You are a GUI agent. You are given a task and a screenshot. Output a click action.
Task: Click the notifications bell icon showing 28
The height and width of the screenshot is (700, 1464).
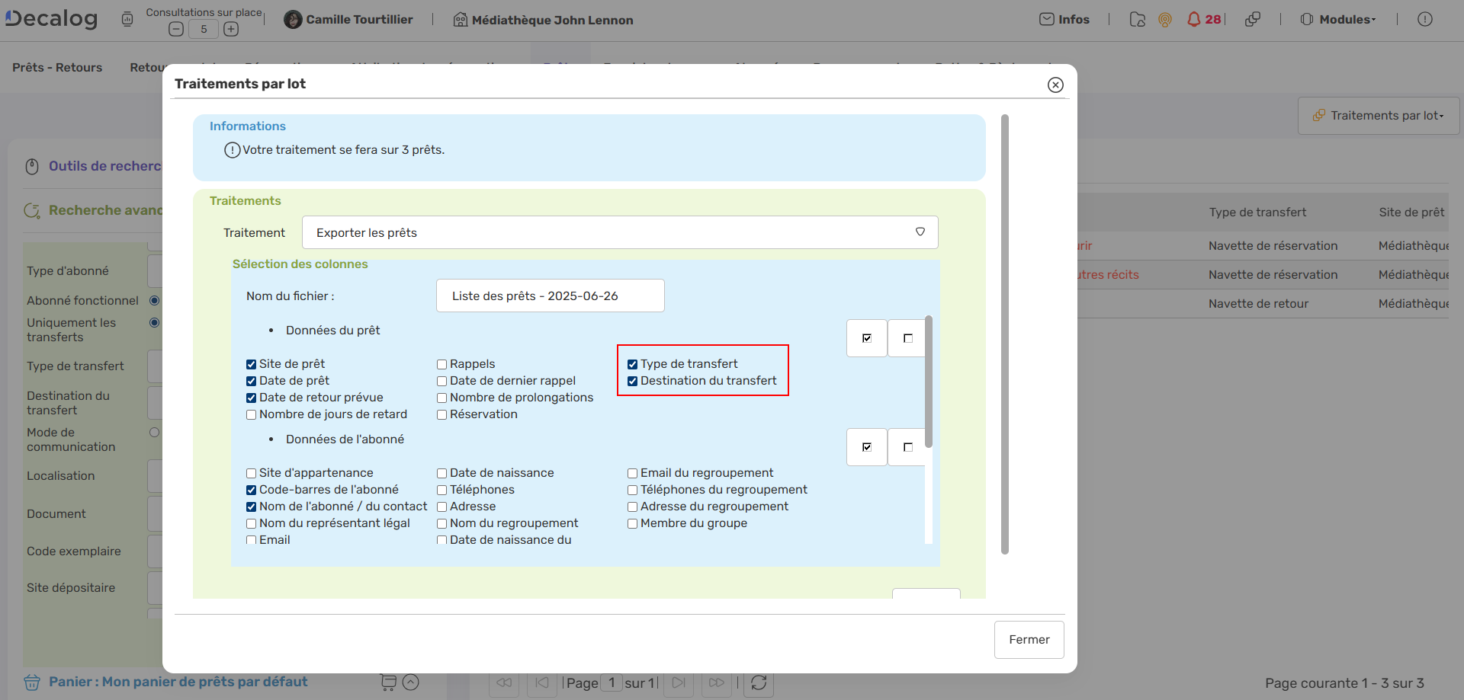pyautogui.click(x=1194, y=20)
